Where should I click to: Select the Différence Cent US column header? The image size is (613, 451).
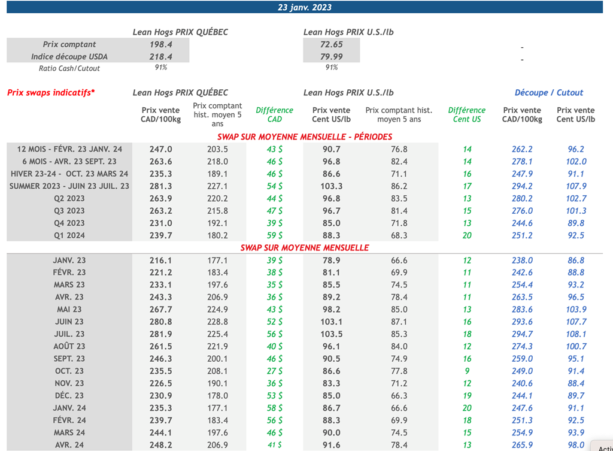click(x=466, y=114)
